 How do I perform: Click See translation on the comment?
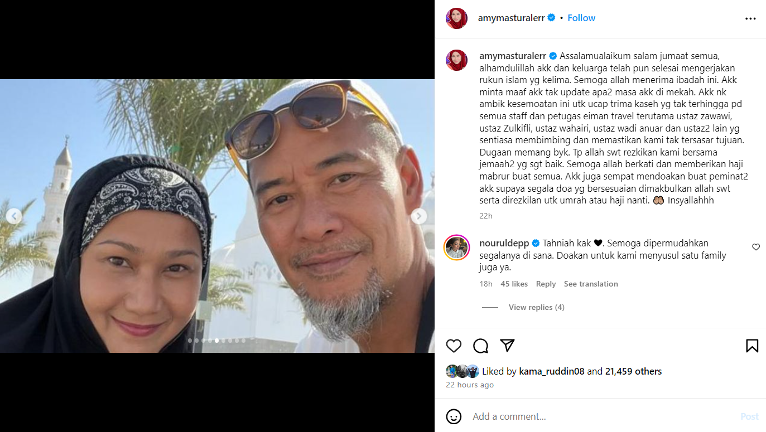coord(591,284)
